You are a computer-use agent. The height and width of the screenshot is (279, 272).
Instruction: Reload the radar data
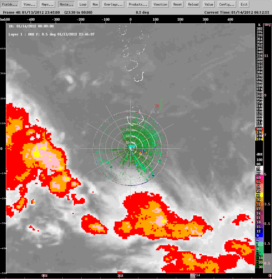pyautogui.click(x=193, y=4)
